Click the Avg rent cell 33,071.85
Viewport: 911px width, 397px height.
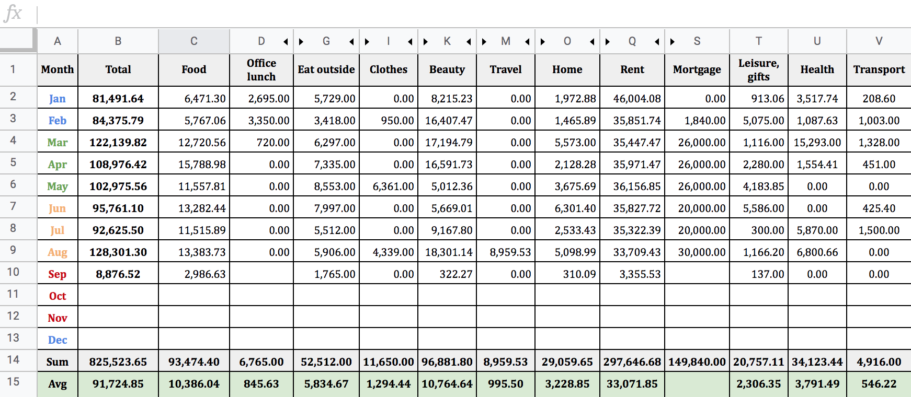[x=632, y=384]
